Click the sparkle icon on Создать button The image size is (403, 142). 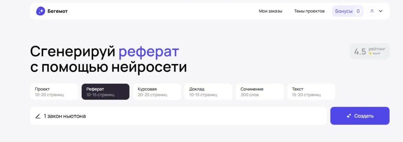(349, 116)
